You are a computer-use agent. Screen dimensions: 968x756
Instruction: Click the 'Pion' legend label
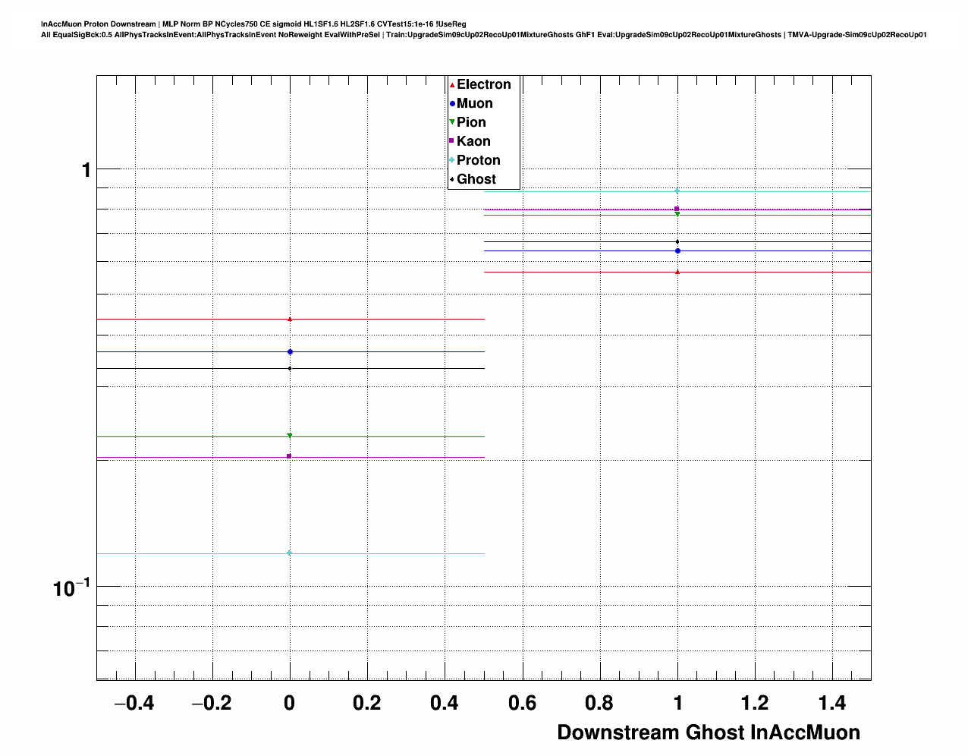point(471,122)
